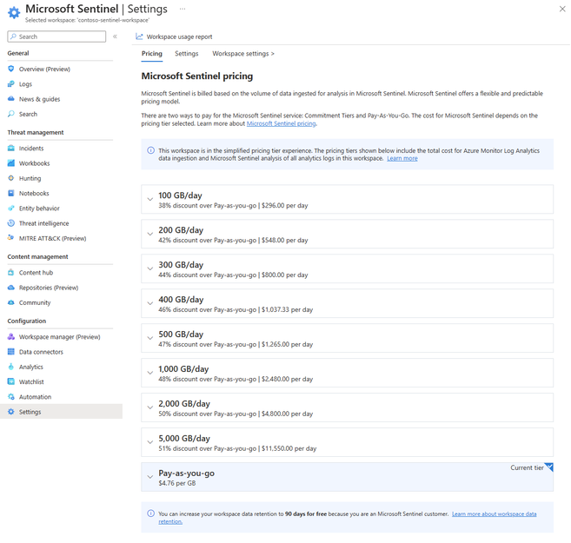Open the Workspace manager (Preview) icon
The width and height of the screenshot is (571, 543).
point(11,336)
